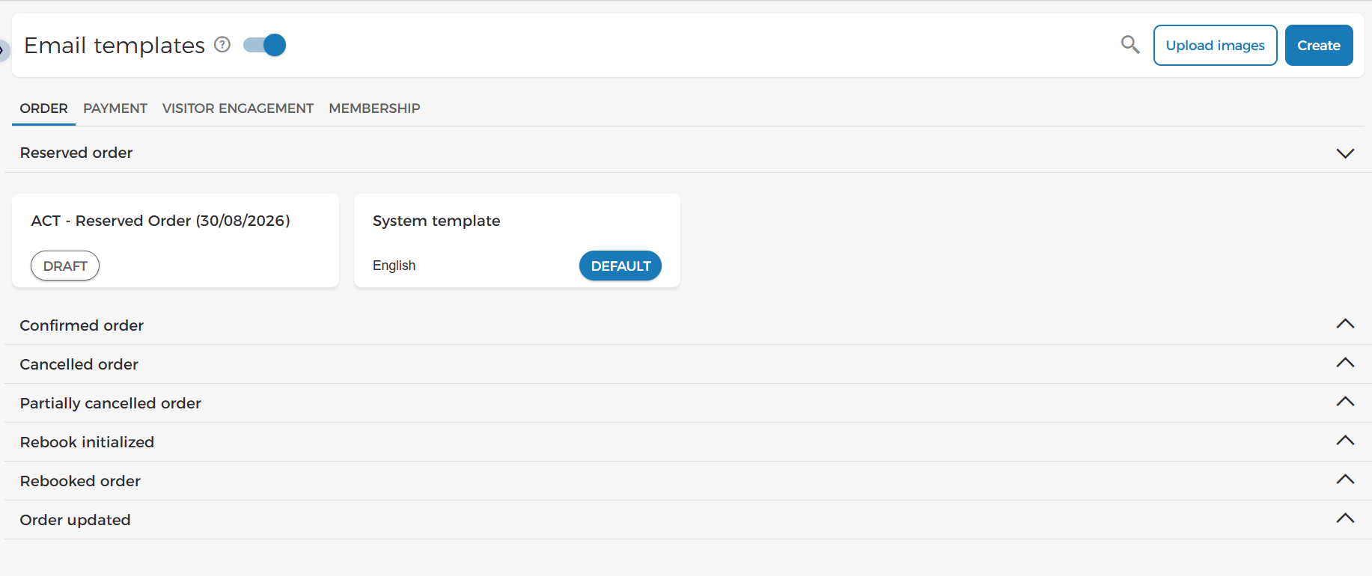The height and width of the screenshot is (576, 1372).
Task: Switch to the VISITOR ENGAGEMENT tab
Action: click(x=238, y=108)
